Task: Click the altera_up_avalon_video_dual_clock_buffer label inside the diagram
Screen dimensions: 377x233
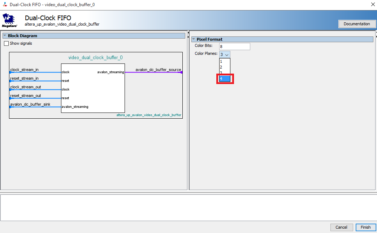Action: tap(149, 115)
